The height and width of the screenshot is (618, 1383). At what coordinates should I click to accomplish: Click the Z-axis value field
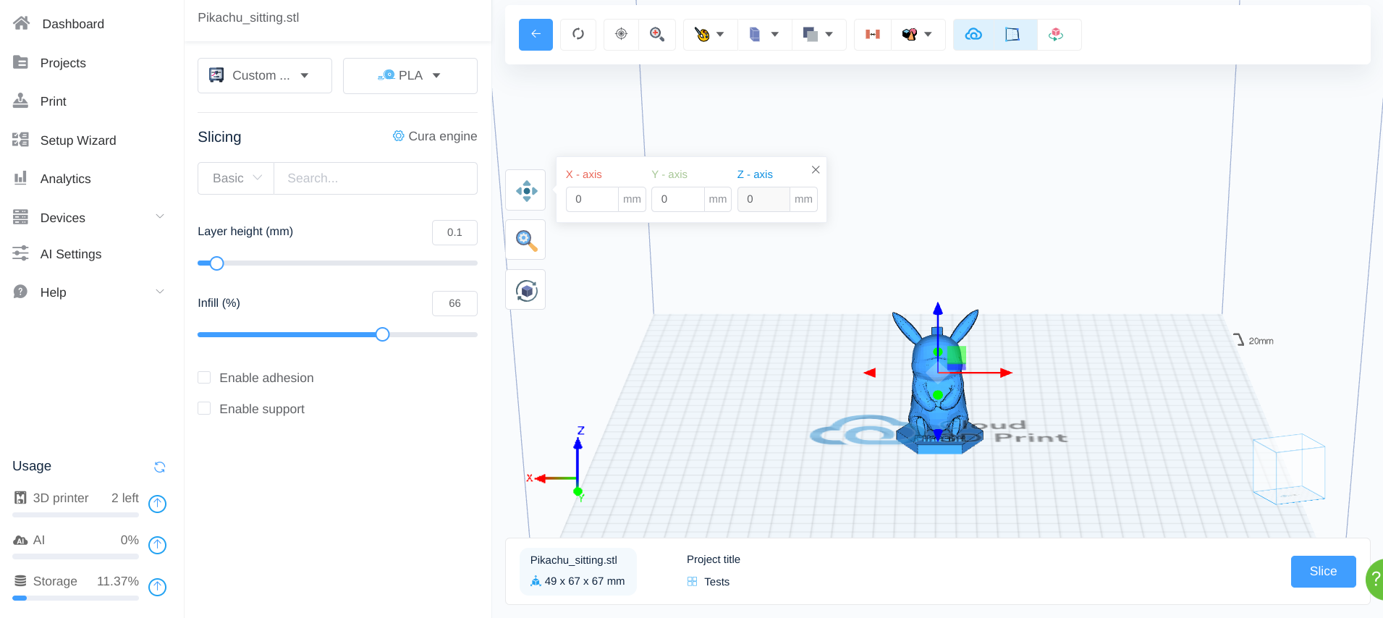(x=764, y=199)
